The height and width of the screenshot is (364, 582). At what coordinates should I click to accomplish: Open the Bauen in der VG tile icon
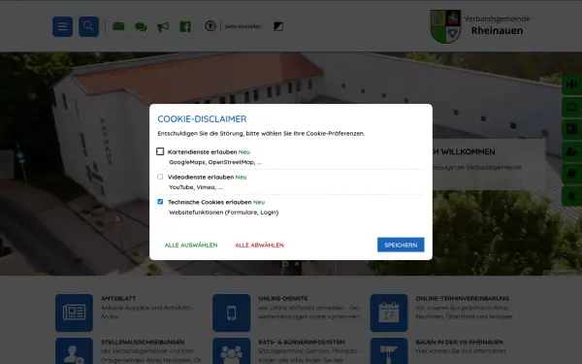389,351
